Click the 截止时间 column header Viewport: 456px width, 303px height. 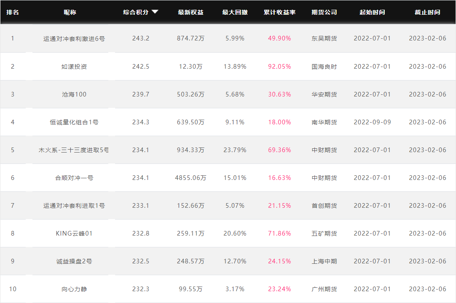(x=427, y=12)
